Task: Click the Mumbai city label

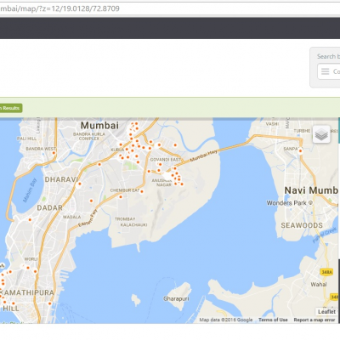Action: (x=99, y=126)
